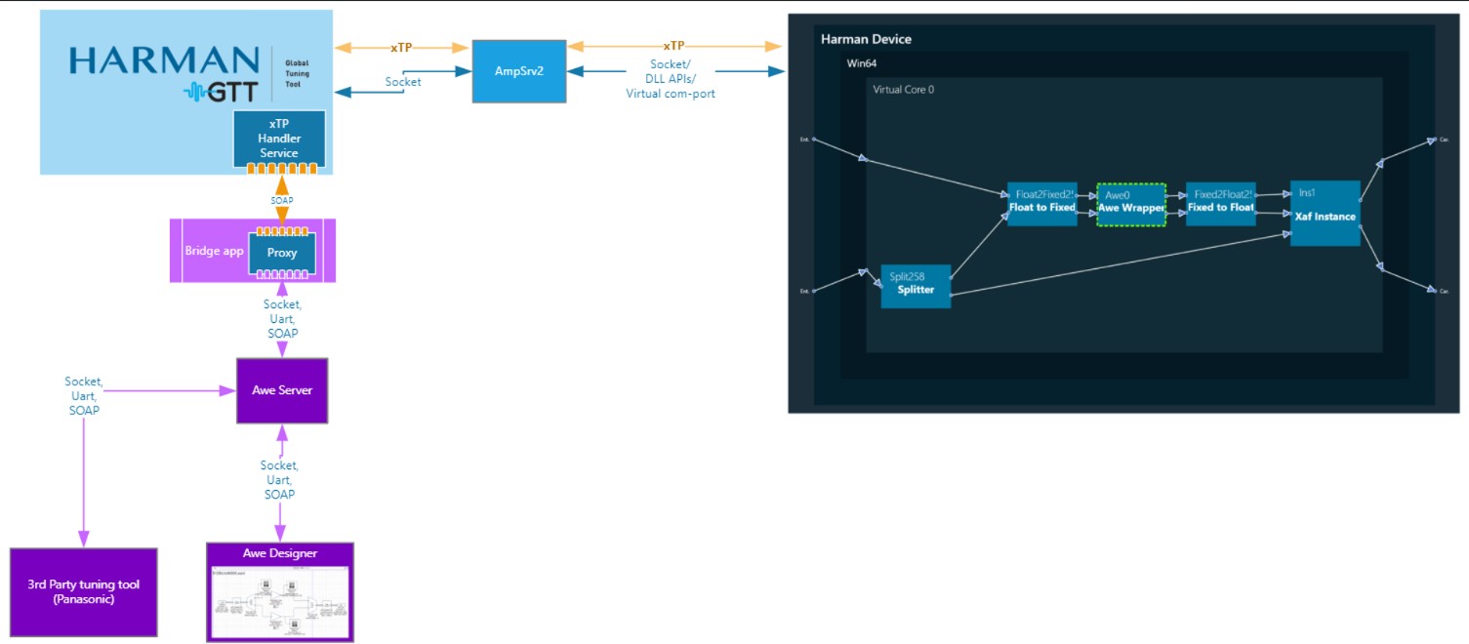This screenshot has height=644, width=1469.
Task: Select the Xaf Instance block
Action: (1325, 214)
